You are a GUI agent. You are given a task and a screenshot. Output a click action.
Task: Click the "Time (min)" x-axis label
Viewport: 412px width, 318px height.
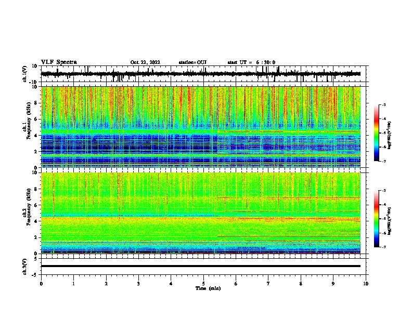tap(208, 288)
